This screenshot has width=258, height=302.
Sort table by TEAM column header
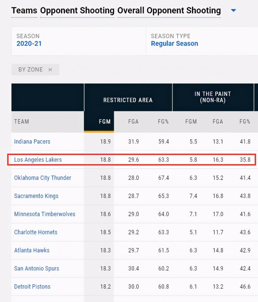[x=21, y=121]
